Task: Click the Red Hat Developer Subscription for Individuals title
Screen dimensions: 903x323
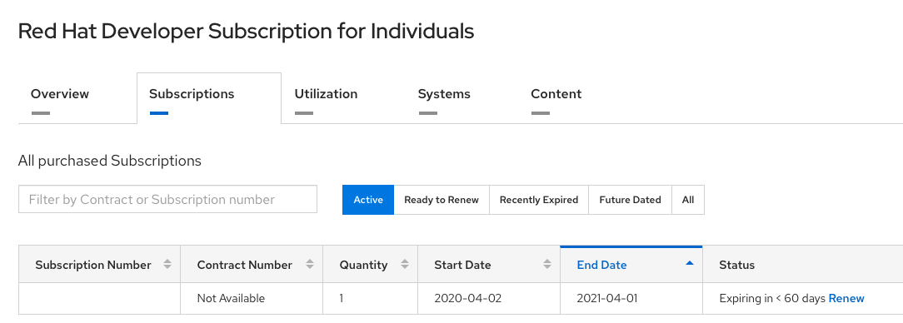Action: tap(246, 31)
